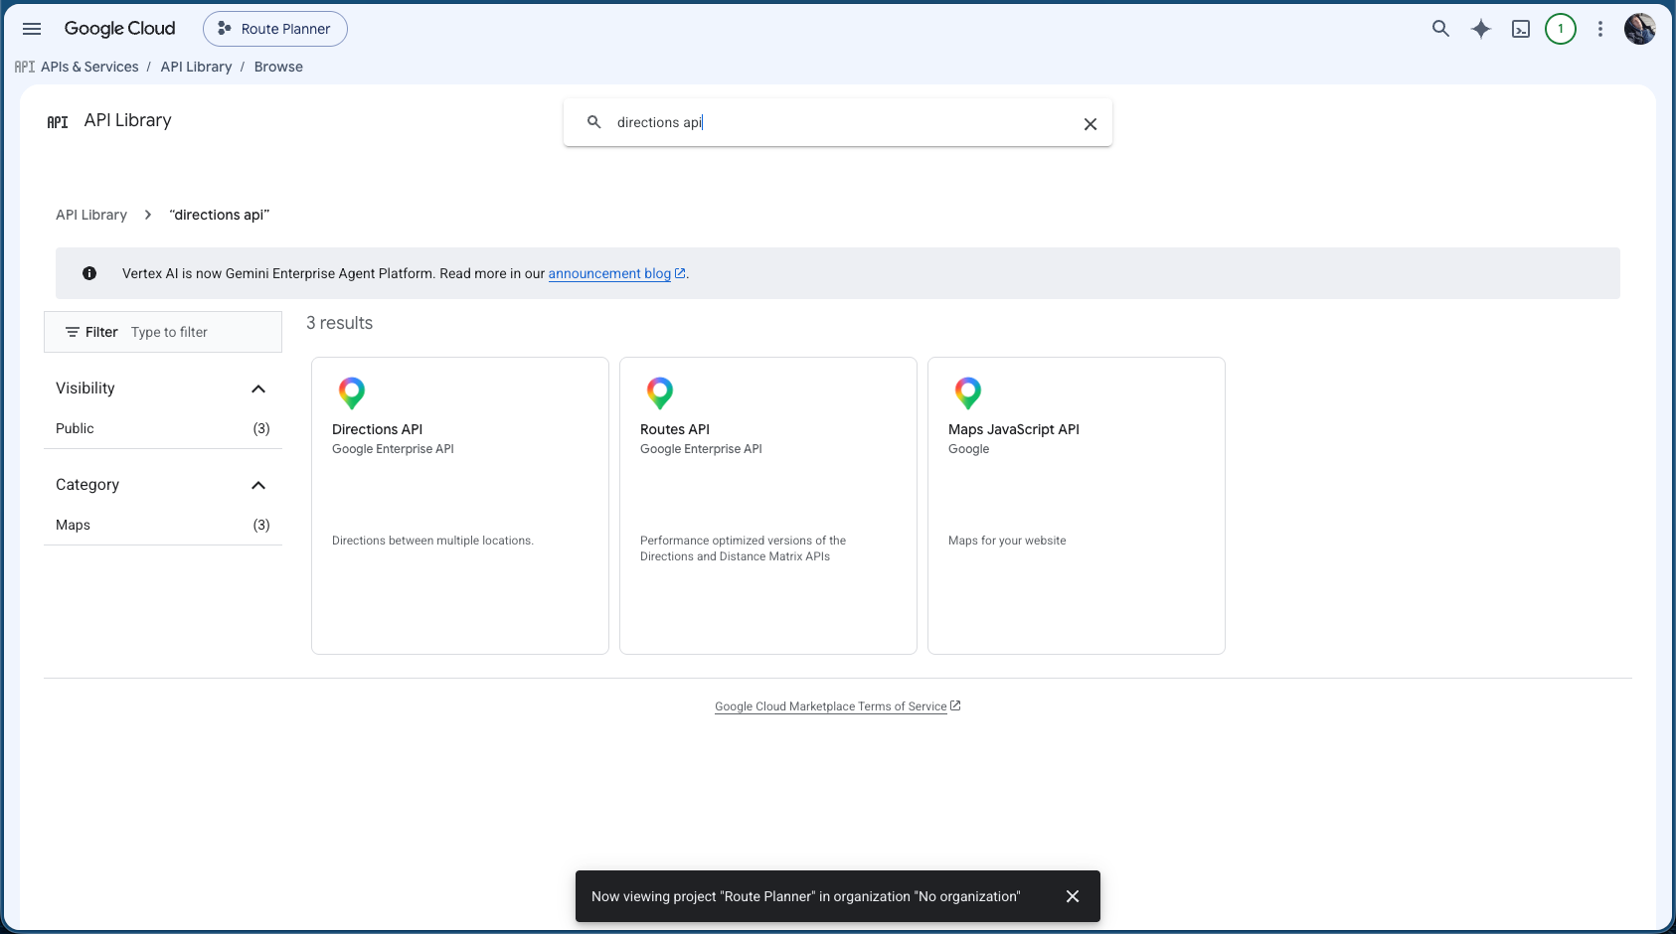Focus the API search field containing directions api

click(840, 122)
